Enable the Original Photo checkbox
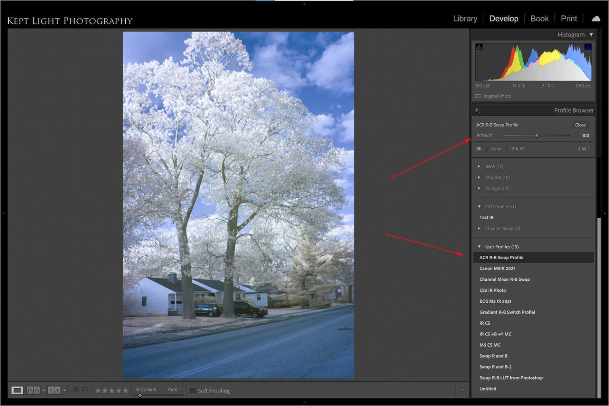This screenshot has width=609, height=406. point(478,96)
